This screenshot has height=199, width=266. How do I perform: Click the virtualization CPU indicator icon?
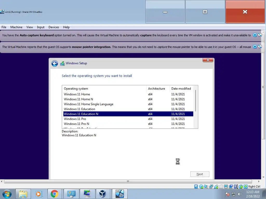pyautogui.click(x=236, y=187)
